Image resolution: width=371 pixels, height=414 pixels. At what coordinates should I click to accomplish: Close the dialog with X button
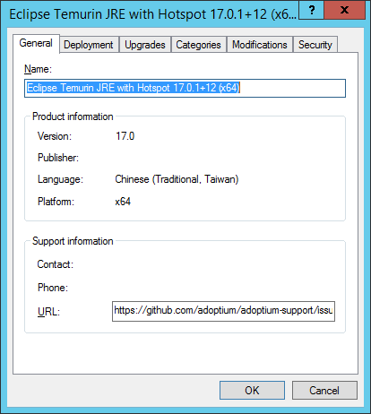tap(344, 10)
